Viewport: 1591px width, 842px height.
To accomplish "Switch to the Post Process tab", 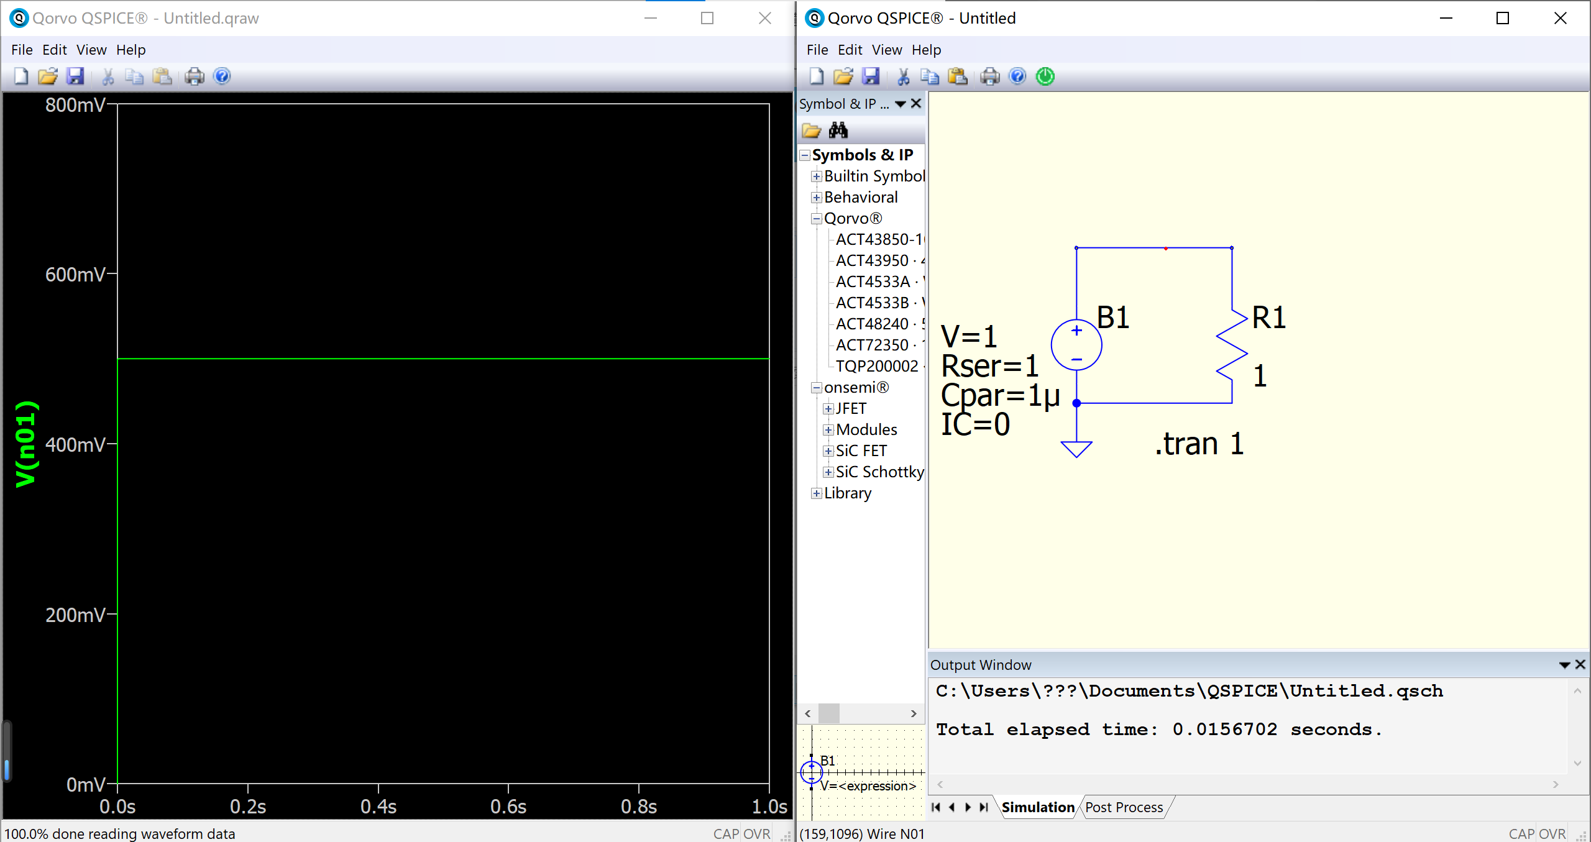I will [1124, 807].
